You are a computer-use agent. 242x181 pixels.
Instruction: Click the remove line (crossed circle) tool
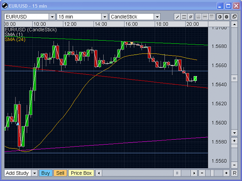coord(191,17)
